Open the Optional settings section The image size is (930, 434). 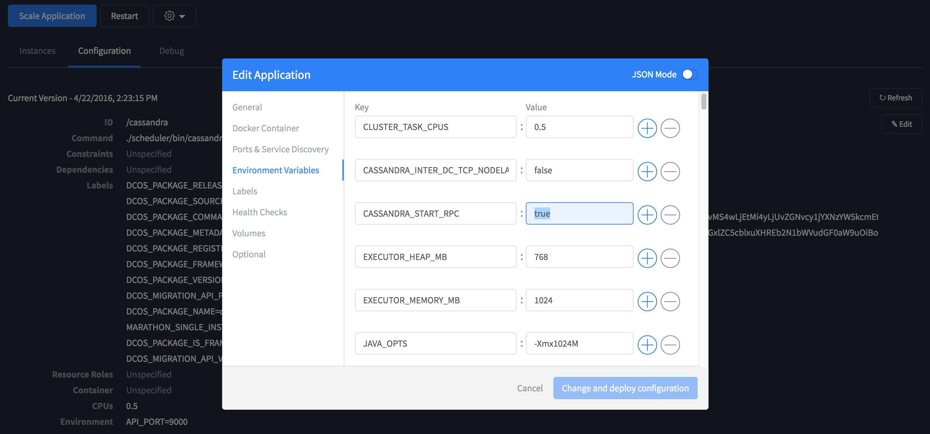click(249, 254)
